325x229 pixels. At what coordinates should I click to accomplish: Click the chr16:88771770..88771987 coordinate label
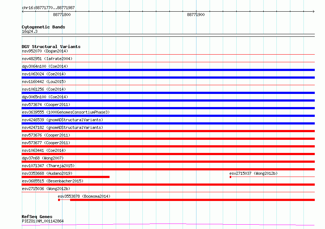point(48,8)
